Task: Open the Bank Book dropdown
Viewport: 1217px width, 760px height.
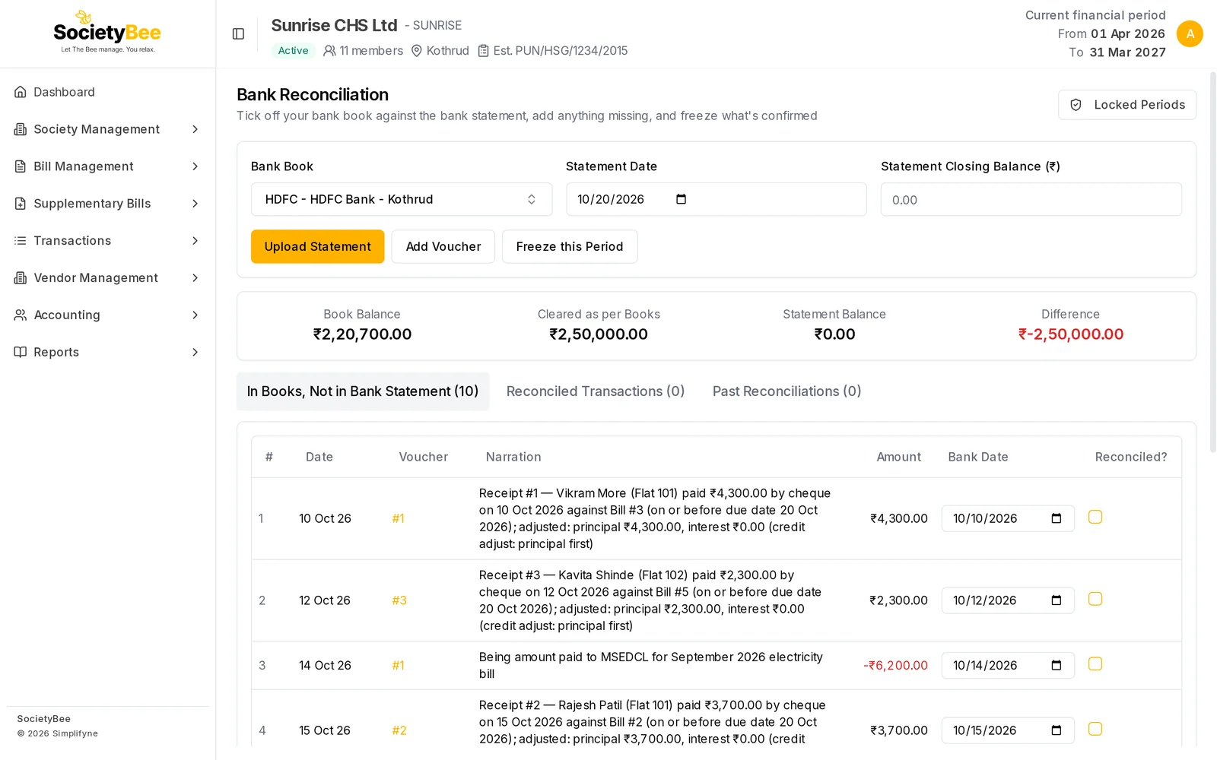Action: coord(402,199)
